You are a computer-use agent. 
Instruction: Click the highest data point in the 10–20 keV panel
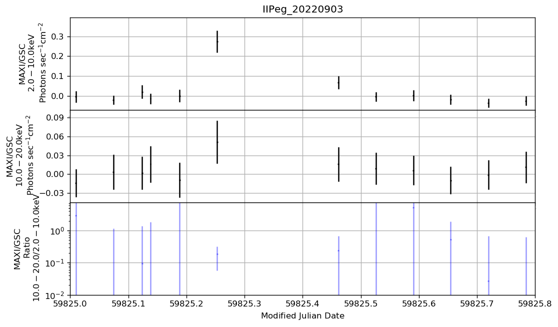coord(217,142)
